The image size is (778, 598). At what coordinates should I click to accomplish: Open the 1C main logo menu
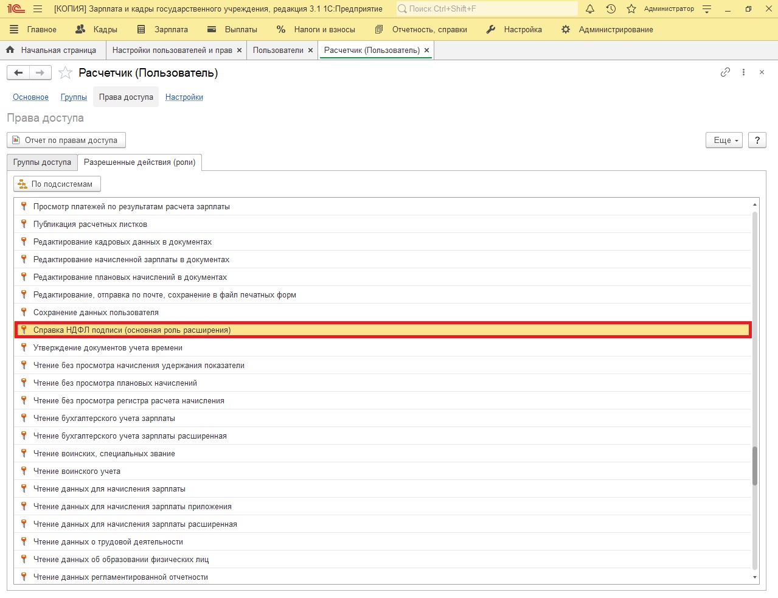(16, 9)
